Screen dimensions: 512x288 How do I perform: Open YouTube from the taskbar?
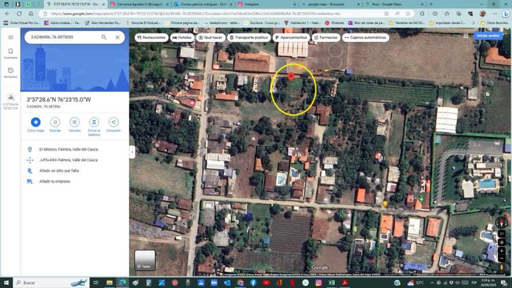pos(266,283)
